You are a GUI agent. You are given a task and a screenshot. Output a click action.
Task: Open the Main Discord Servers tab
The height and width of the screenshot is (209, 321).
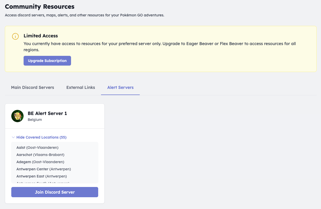(x=33, y=88)
